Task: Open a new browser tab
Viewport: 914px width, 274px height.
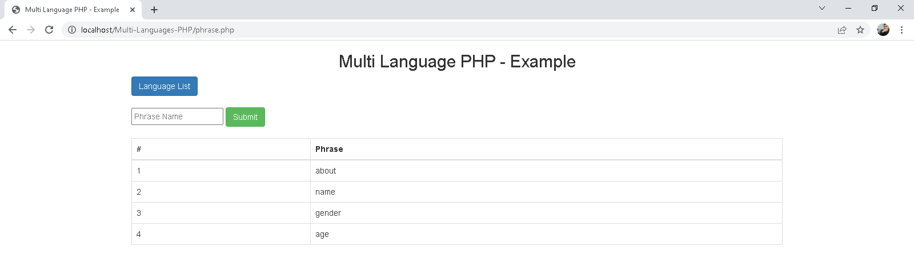Action: [x=154, y=10]
